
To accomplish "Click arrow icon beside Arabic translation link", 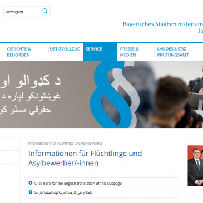I will (31, 192).
